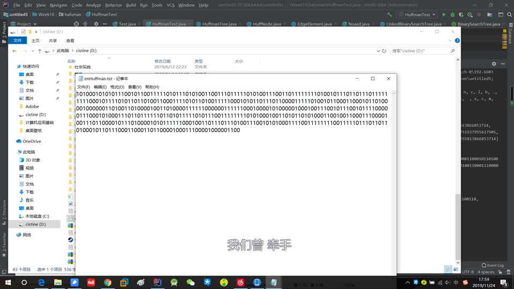Screen dimensions: 514x289
Task: Refresh the Explorer address bar
Action: pos(384,51)
